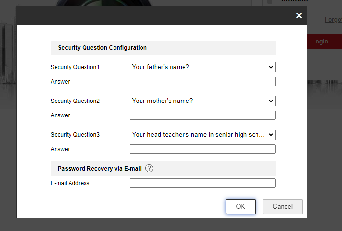Click the Cancel button

tap(283, 207)
